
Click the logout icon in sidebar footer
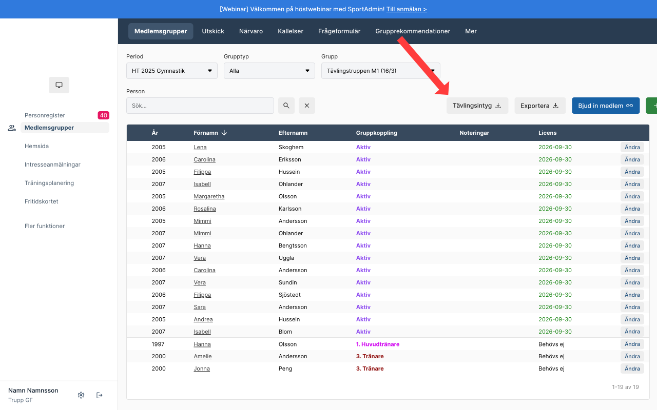coord(100,395)
